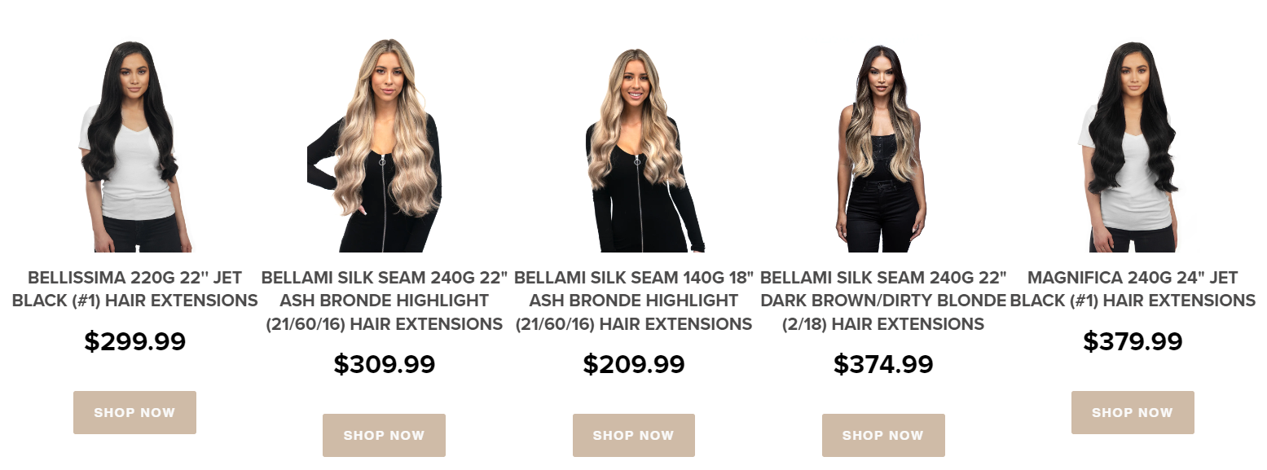Click Shop Now for the $209.99 extensions
Image resolution: width=1267 pixels, height=470 pixels.
point(634,435)
